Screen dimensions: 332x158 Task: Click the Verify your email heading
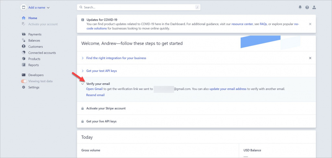point(98,84)
